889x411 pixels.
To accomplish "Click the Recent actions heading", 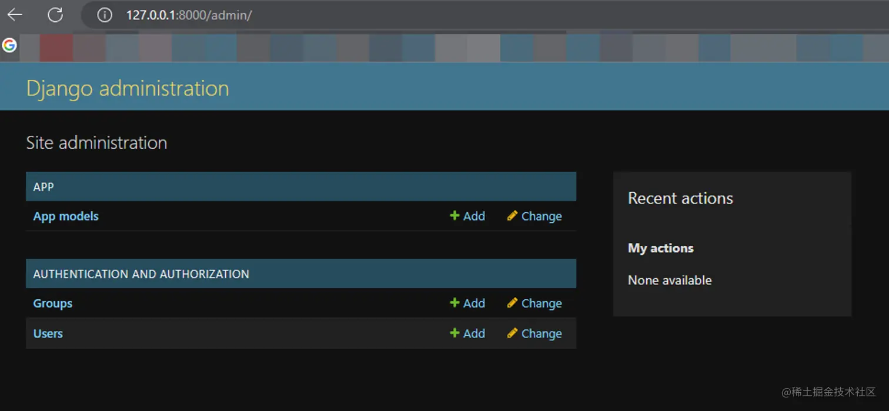I will point(680,198).
